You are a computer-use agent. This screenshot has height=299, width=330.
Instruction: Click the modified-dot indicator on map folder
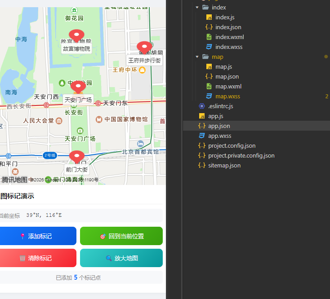coord(326,57)
